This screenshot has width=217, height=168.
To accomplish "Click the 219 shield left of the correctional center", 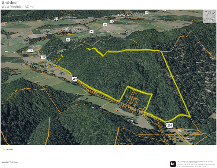I will tap(56, 19).
